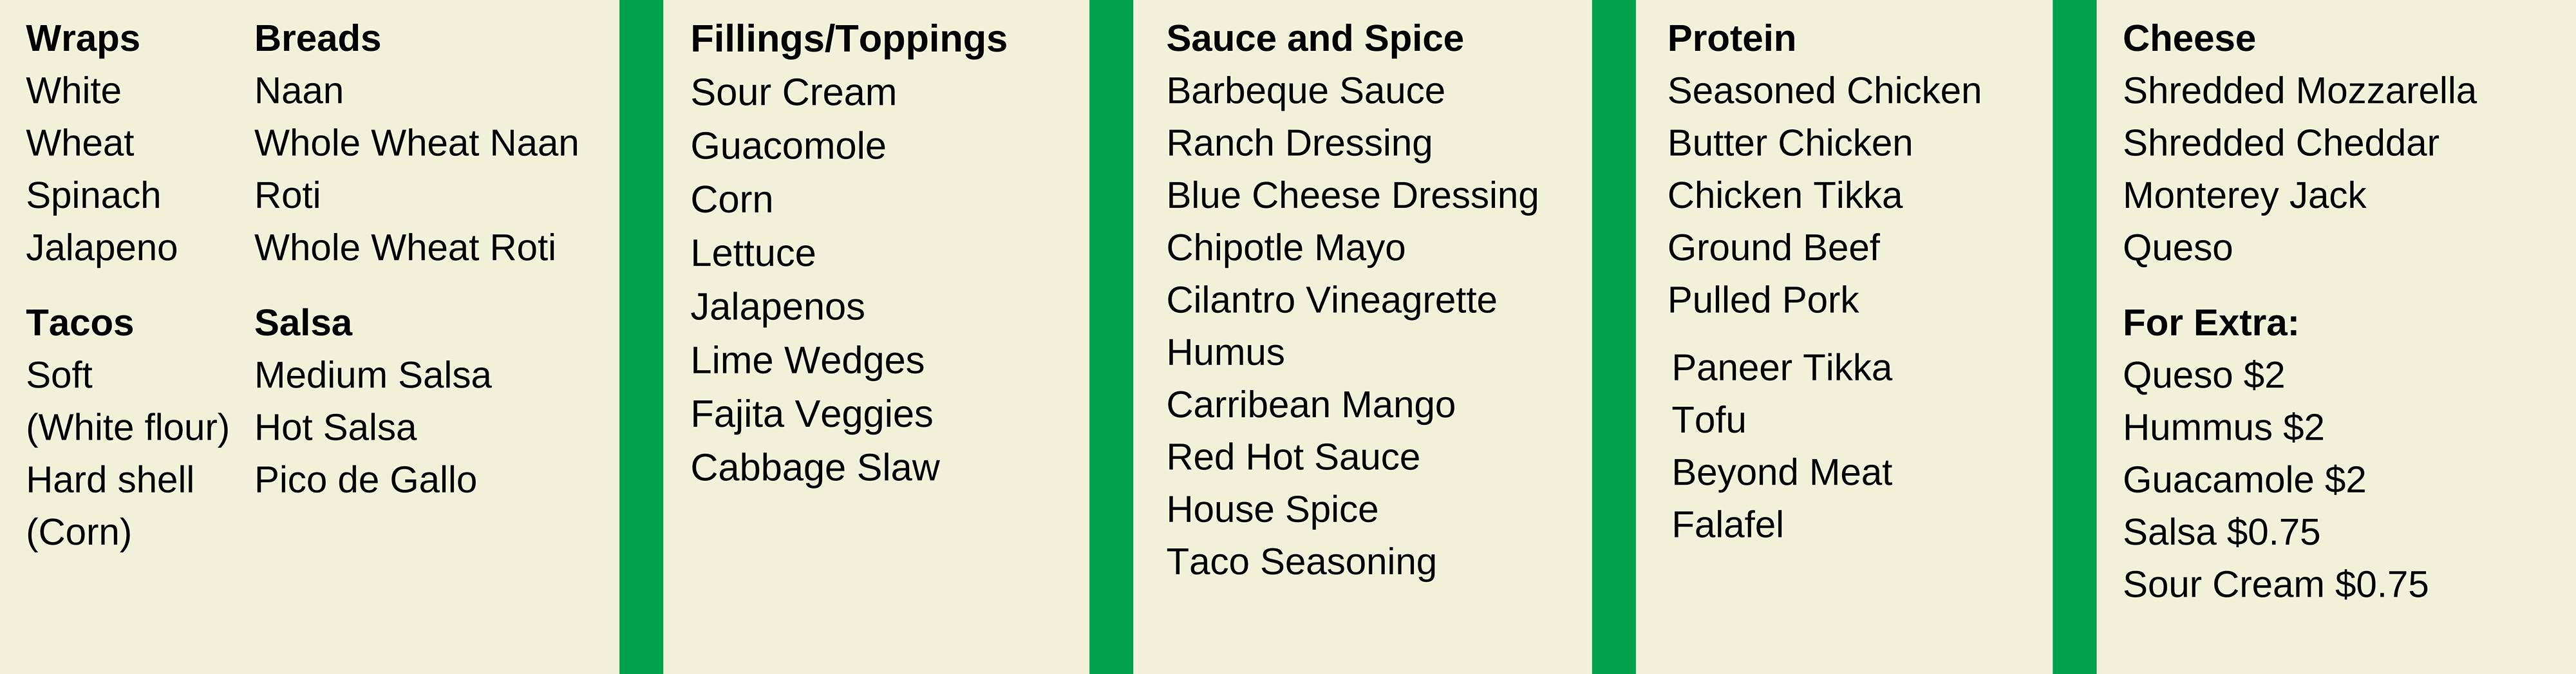This screenshot has height=674, width=2576.
Task: Click Salsa $0.75 extra
Action: [2221, 533]
